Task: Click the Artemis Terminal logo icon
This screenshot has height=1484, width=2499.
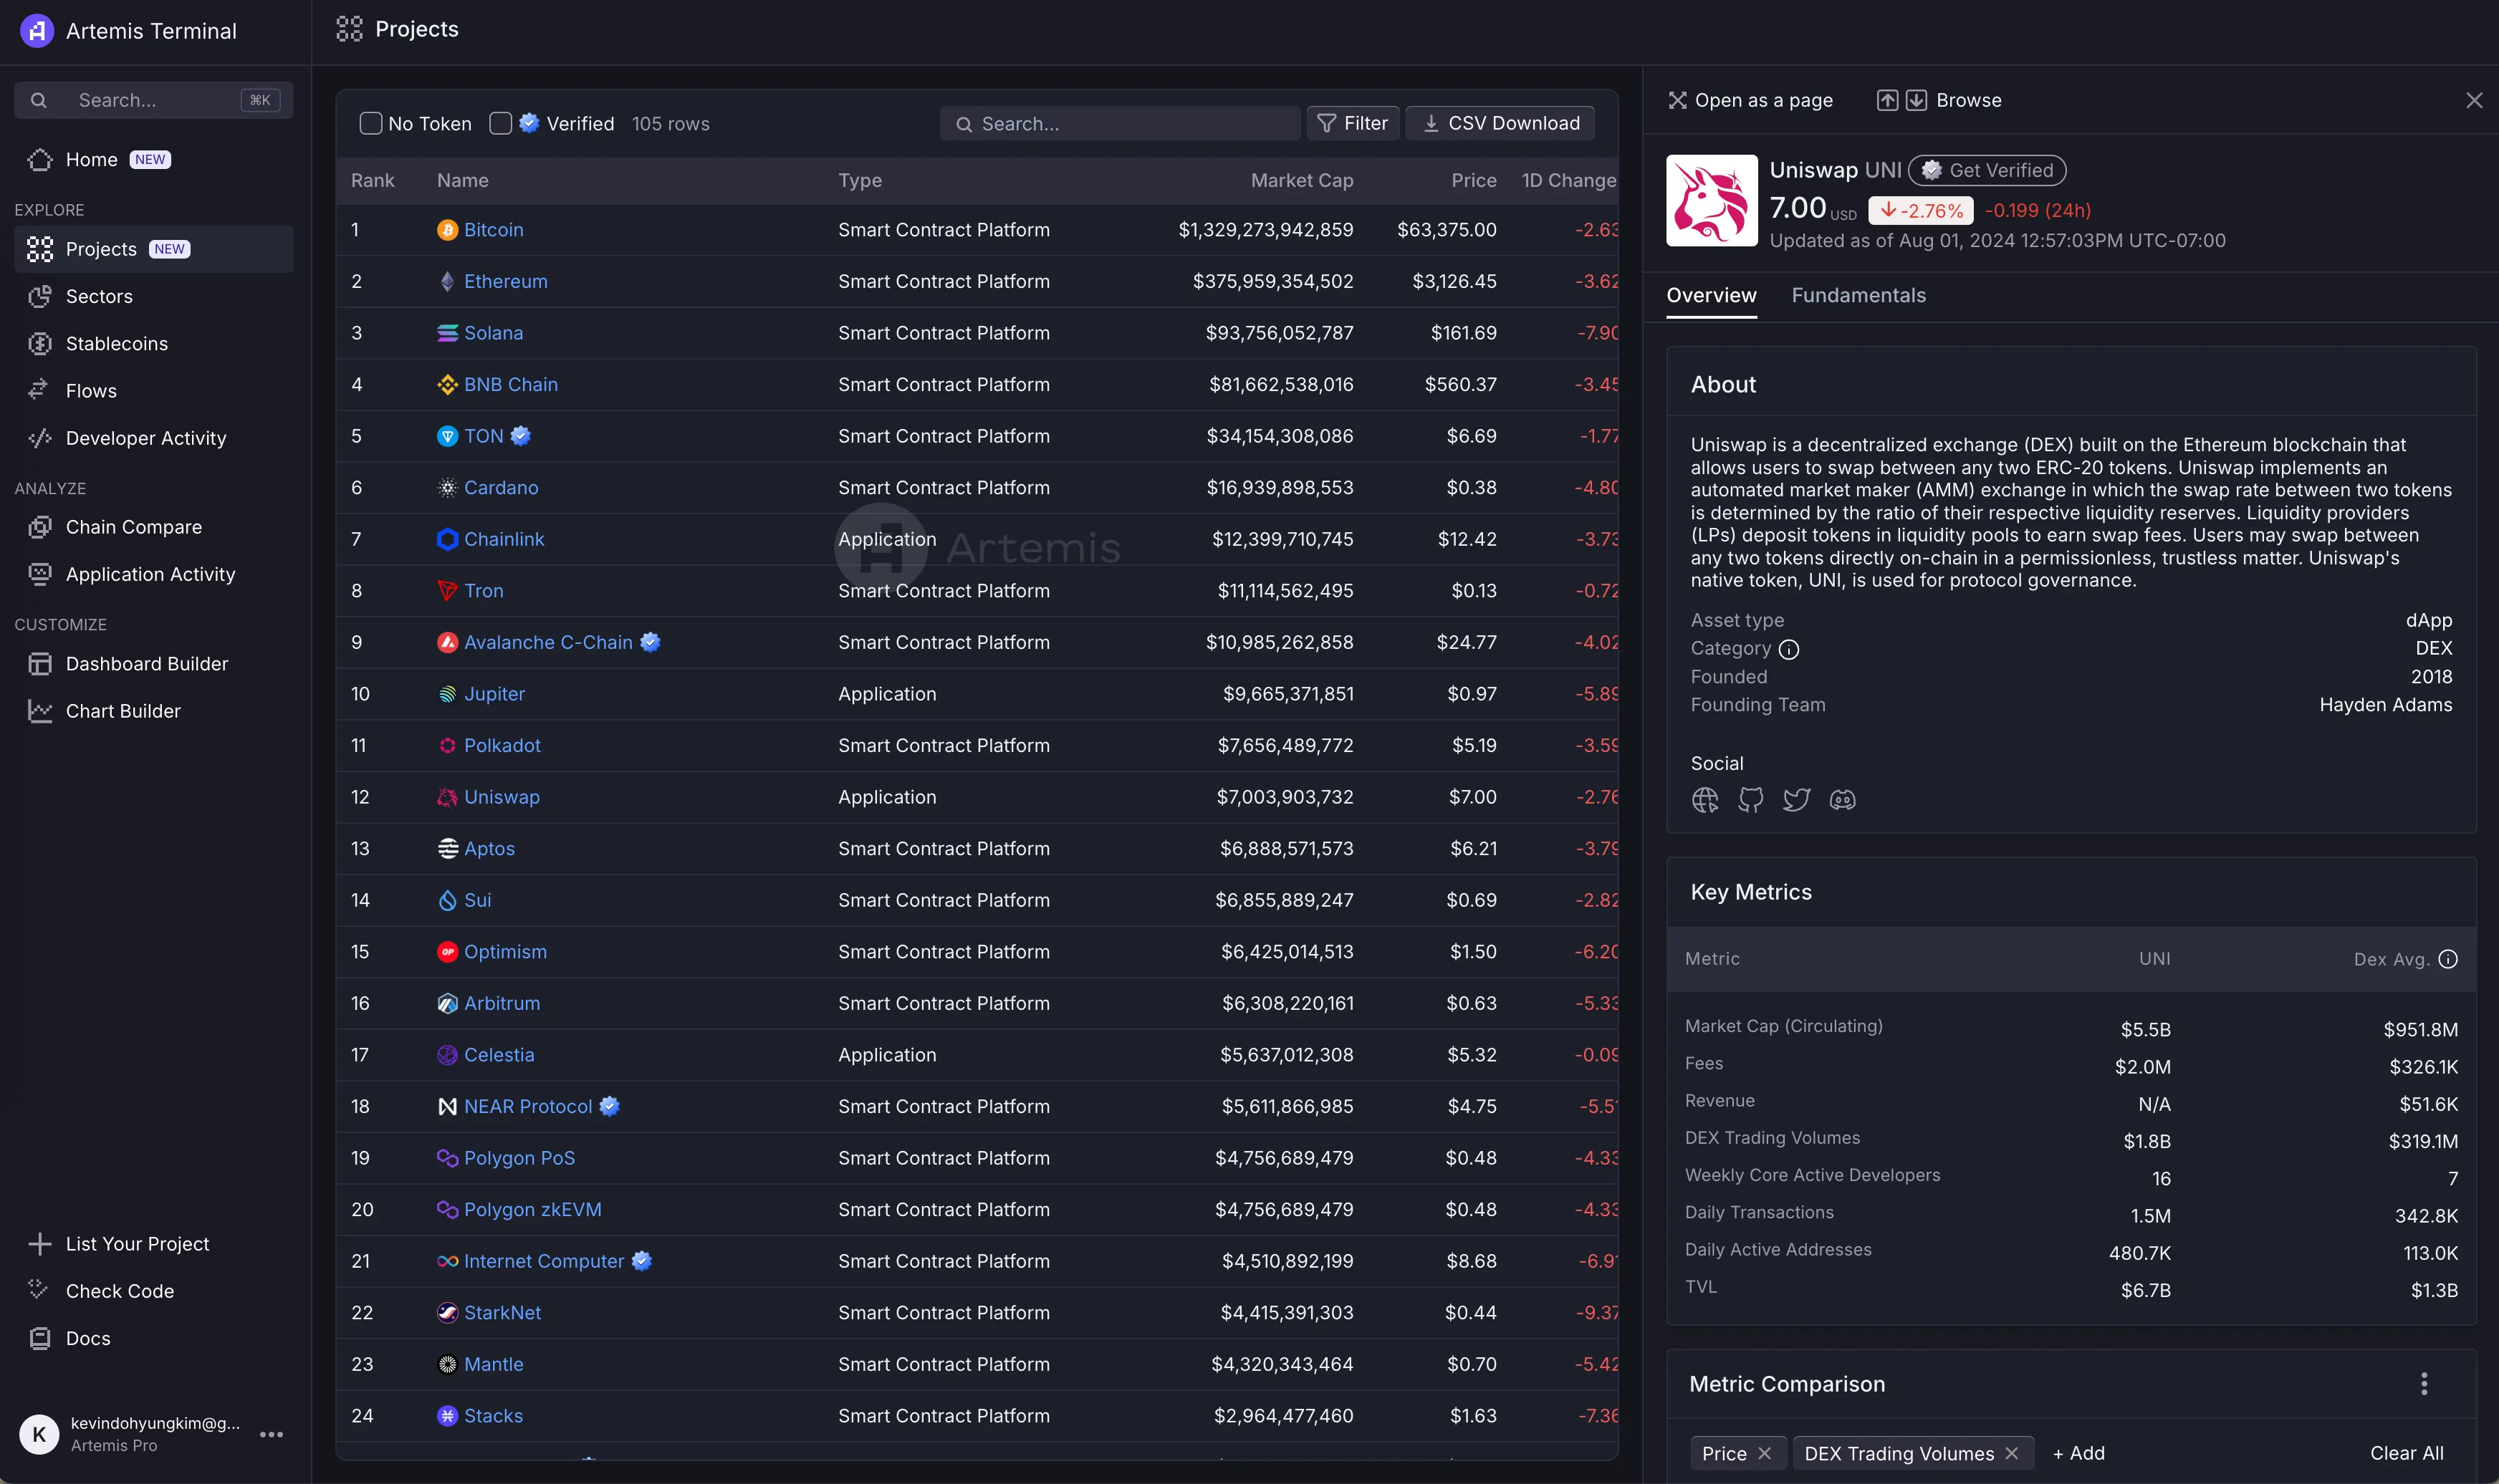Action: [x=37, y=31]
